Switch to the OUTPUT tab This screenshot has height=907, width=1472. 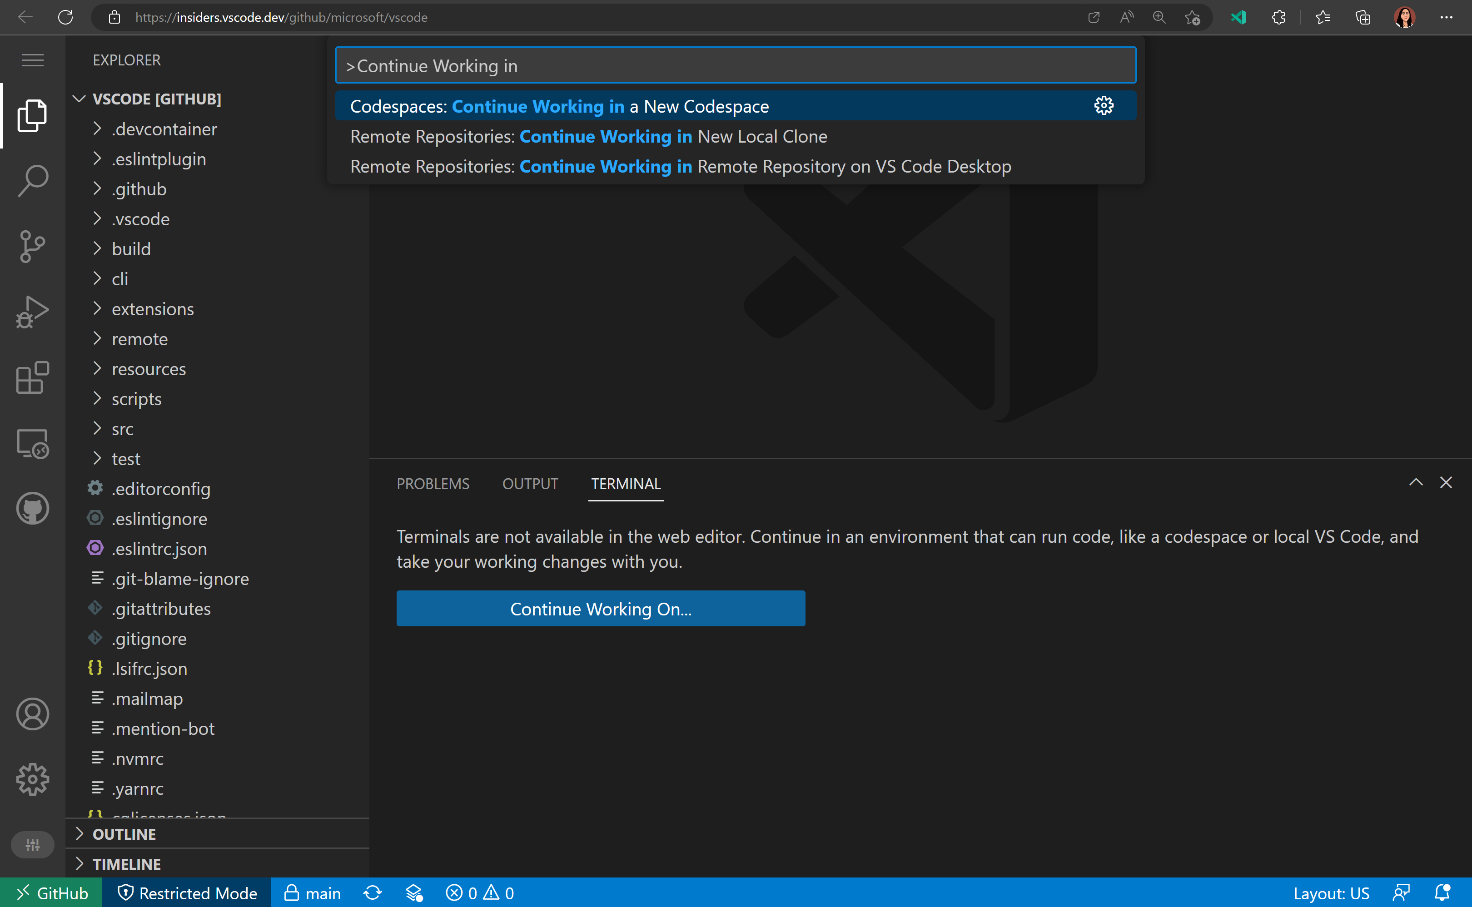[x=530, y=484]
